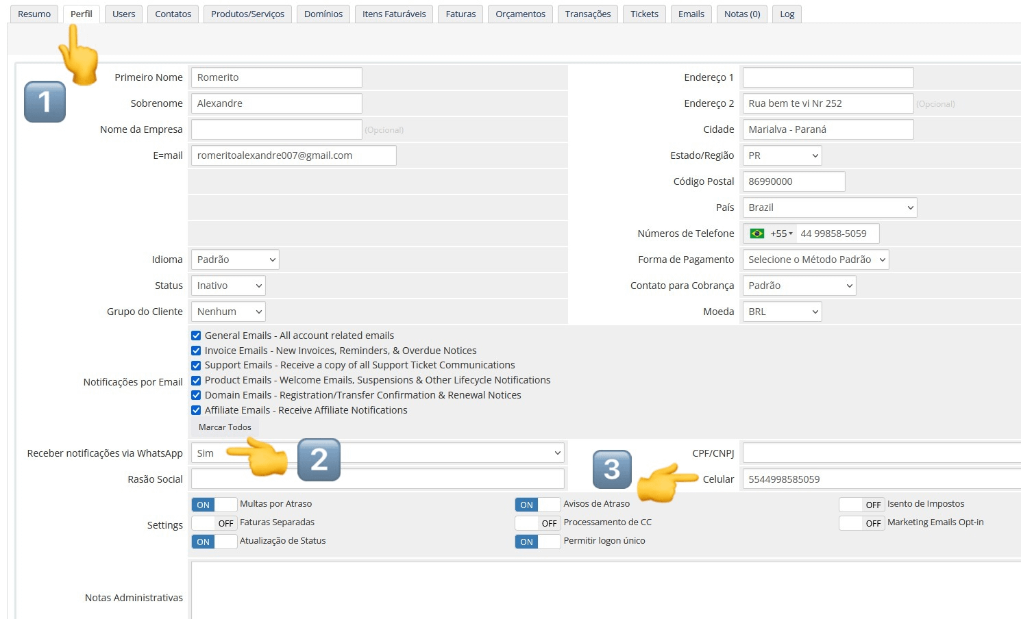The height and width of the screenshot is (619, 1021).
Task: Click the Marcar Todos button
Action: pyautogui.click(x=225, y=427)
